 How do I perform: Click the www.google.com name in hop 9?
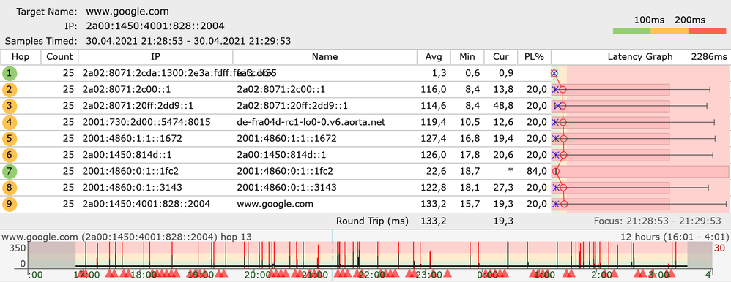pos(275,203)
